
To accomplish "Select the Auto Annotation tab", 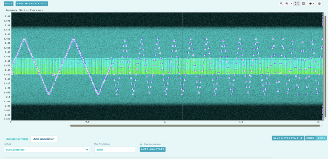I will click(44, 139).
